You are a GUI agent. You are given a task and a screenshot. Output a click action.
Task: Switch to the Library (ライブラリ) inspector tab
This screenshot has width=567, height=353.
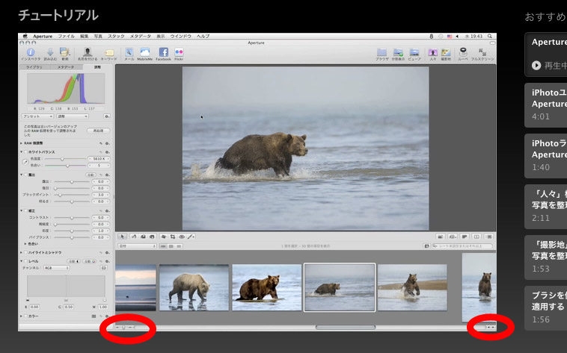coord(34,67)
